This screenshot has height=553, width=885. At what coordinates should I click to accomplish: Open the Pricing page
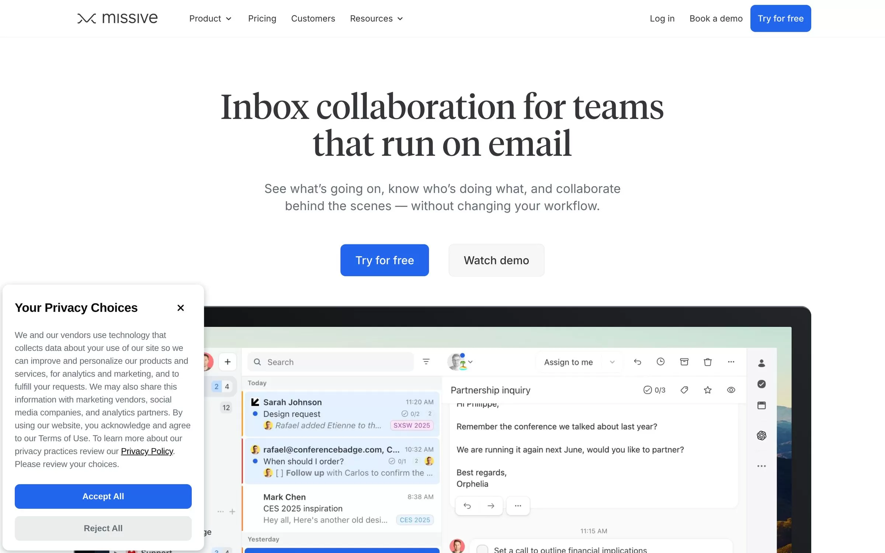pyautogui.click(x=262, y=18)
